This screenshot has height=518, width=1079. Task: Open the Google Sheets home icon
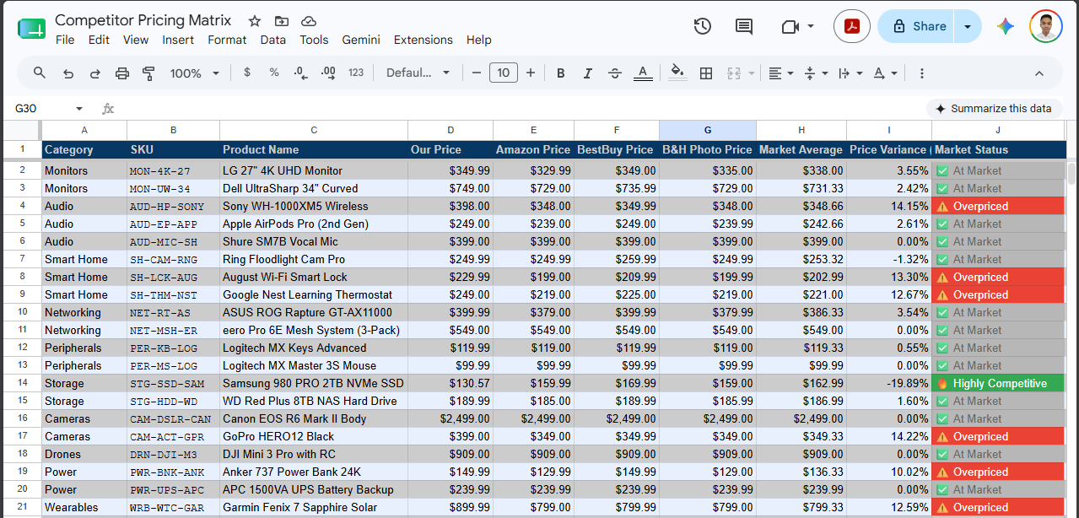click(31, 29)
